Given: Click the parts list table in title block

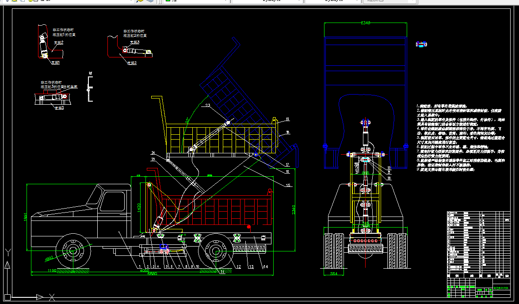Looking at the screenshot, I should coord(479,244).
